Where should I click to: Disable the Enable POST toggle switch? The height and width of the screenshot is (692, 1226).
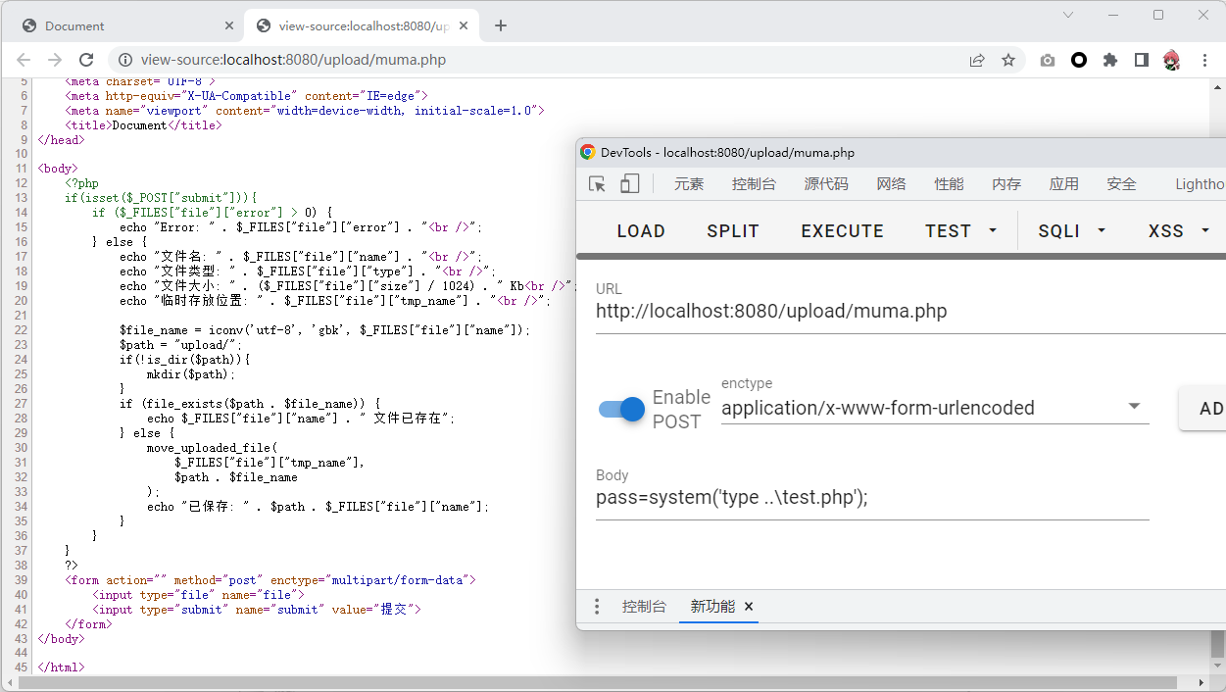(622, 409)
